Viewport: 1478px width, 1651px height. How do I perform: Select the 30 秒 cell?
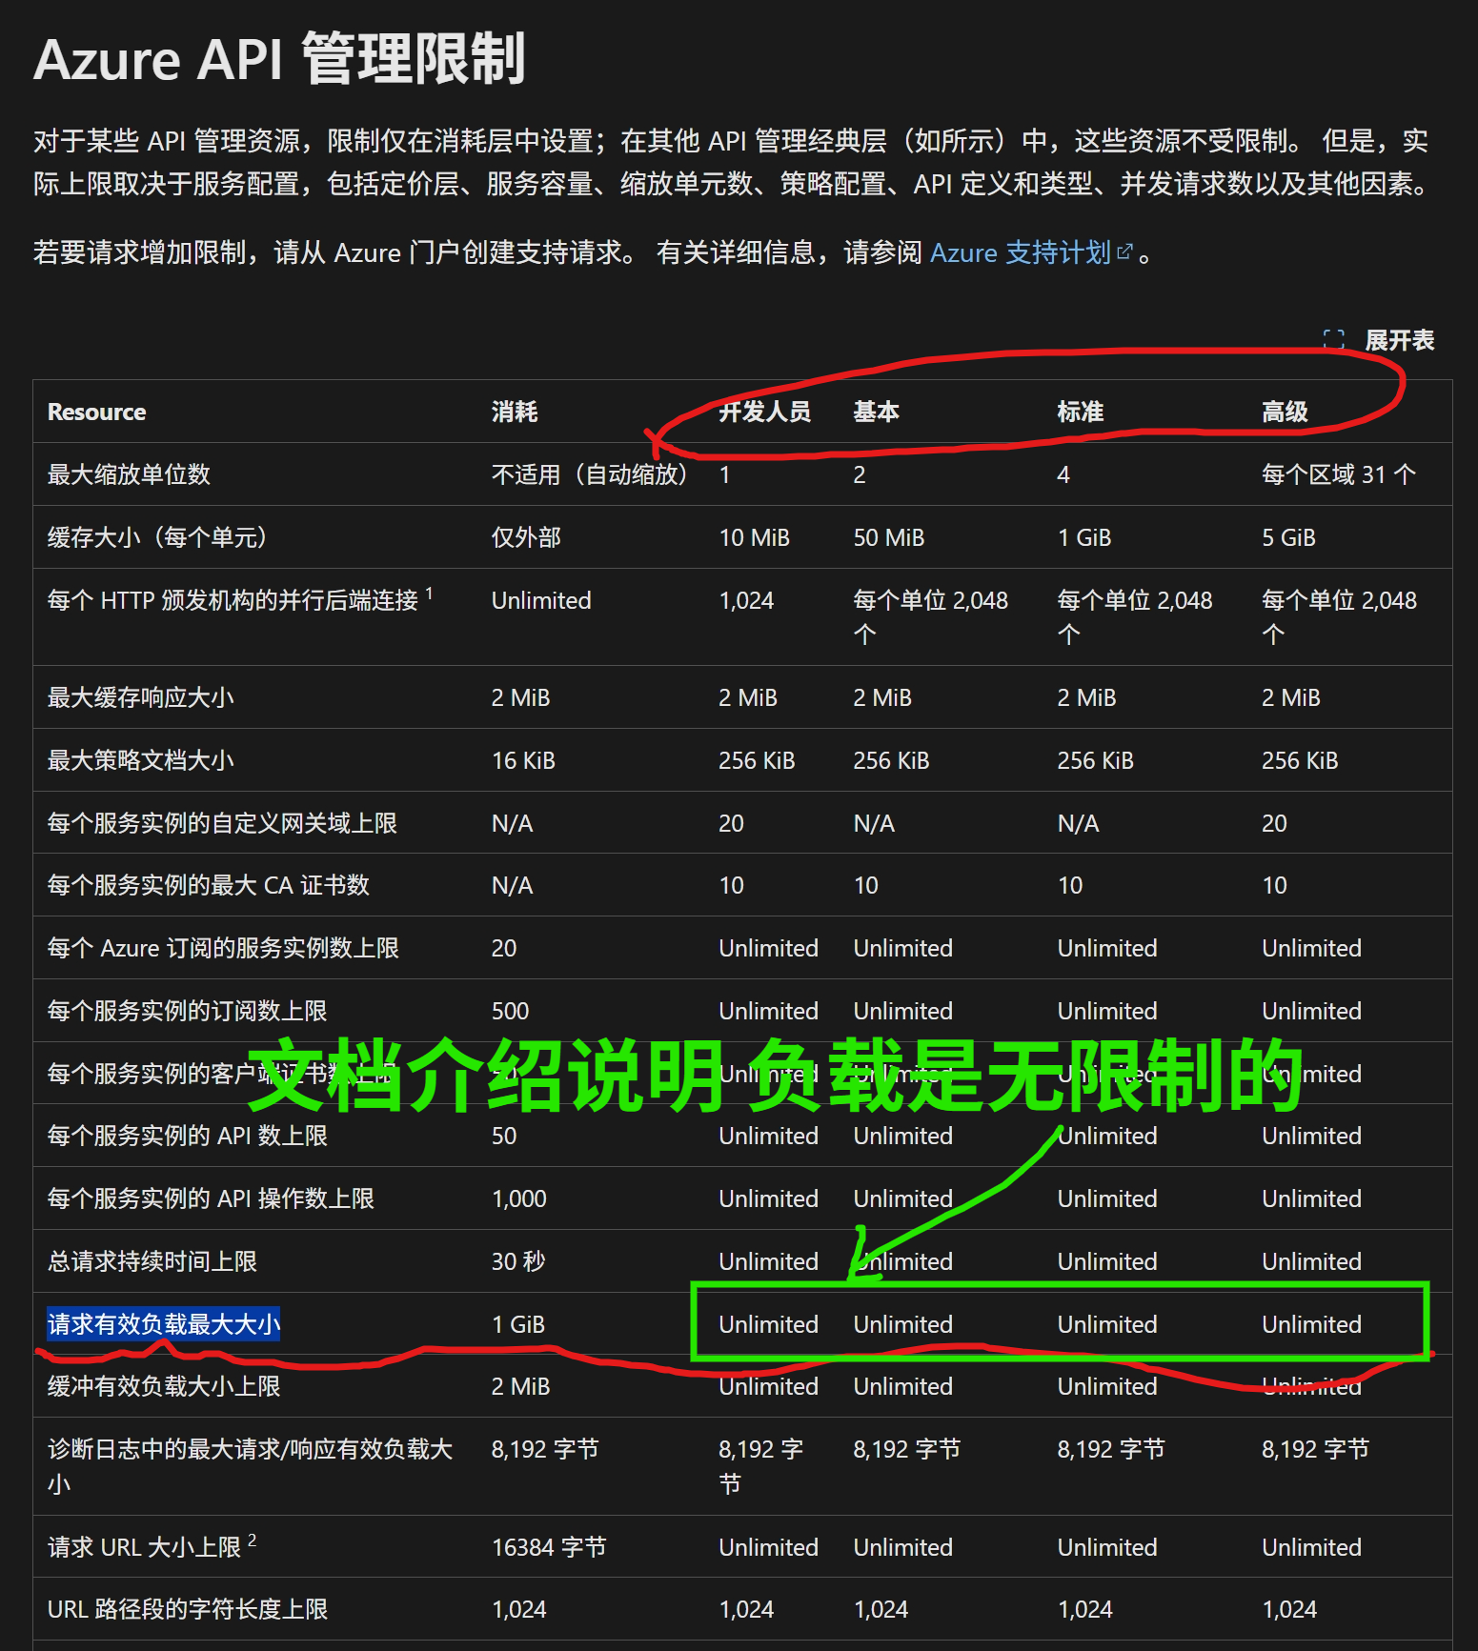[517, 1261]
